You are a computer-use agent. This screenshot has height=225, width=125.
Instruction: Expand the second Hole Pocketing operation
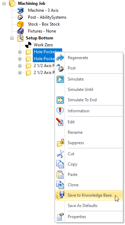tap(20, 59)
